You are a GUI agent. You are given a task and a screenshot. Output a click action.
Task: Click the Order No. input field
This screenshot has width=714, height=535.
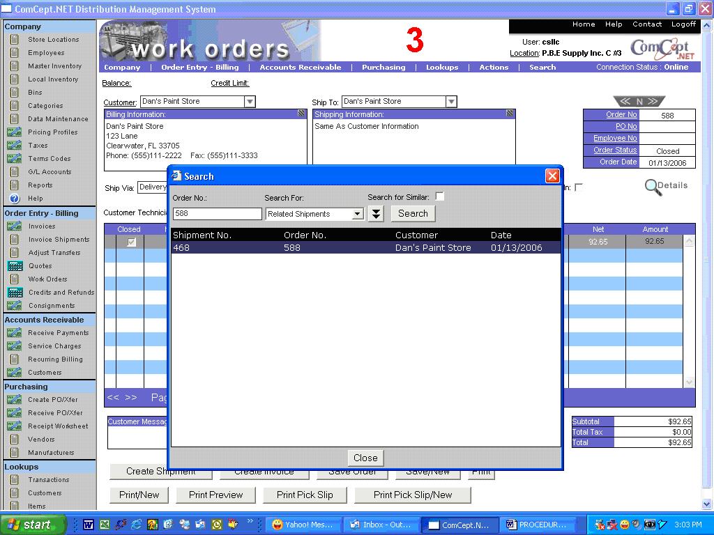tap(217, 214)
